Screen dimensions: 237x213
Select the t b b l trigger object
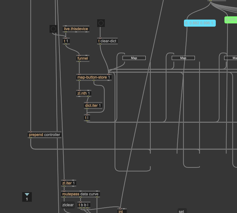coord(84,205)
